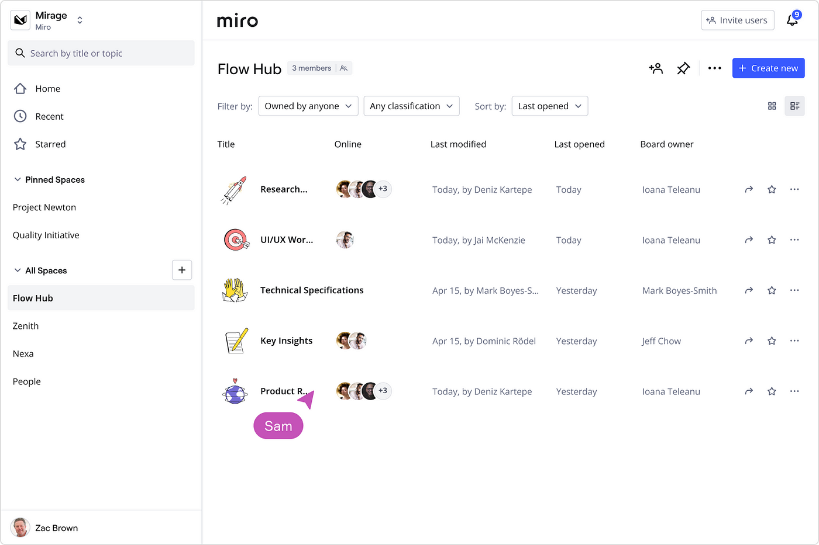Open the UI/UX Wor... board title

click(287, 239)
